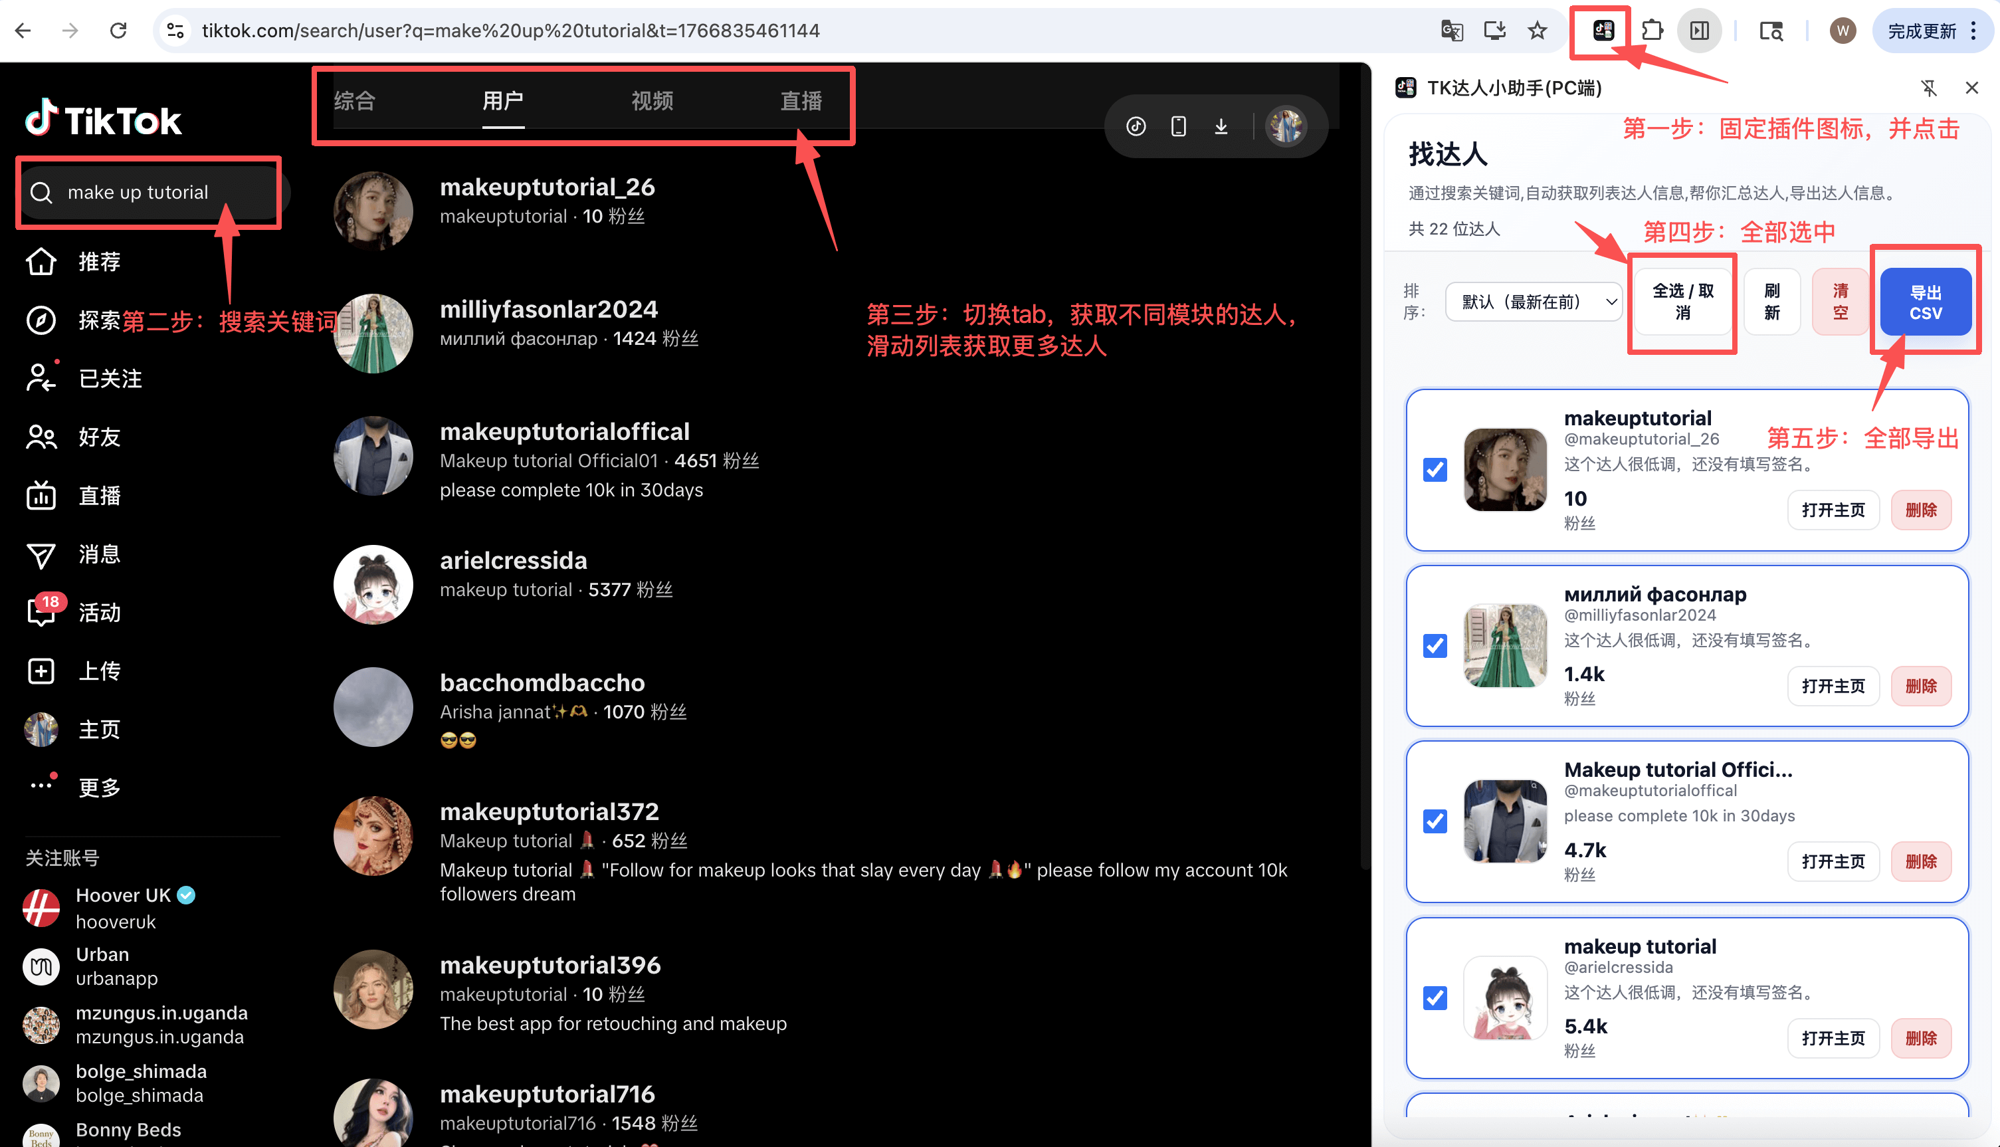Switch to the 综合 tab

(x=354, y=101)
